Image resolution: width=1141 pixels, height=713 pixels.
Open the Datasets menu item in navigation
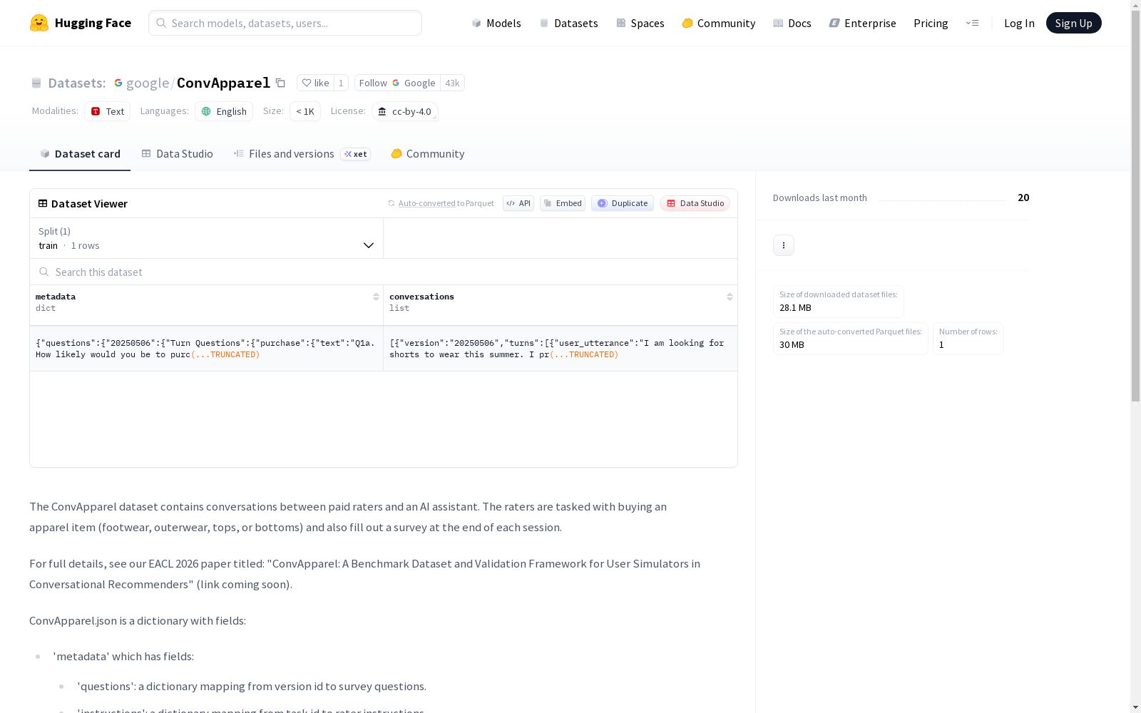point(568,23)
